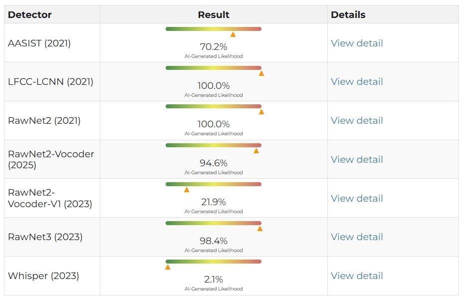
Task: Click the orange marker at 21.9% gauge
Action: [187, 190]
